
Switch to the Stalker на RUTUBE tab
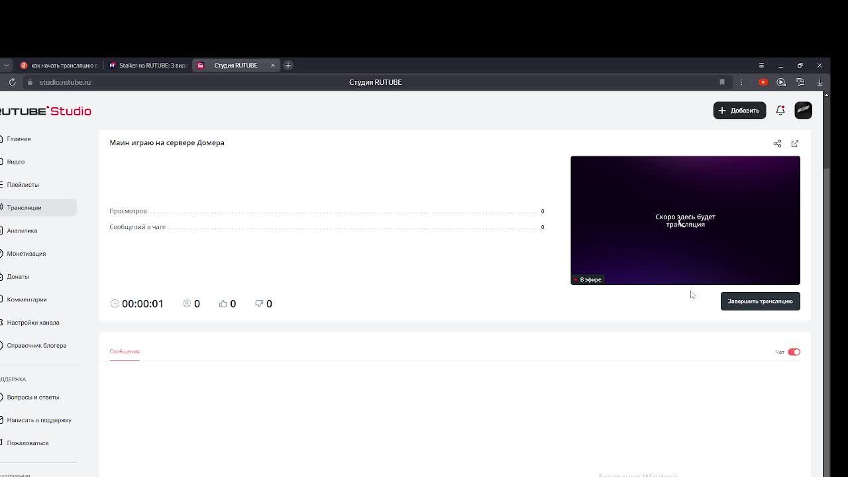pyautogui.click(x=147, y=65)
